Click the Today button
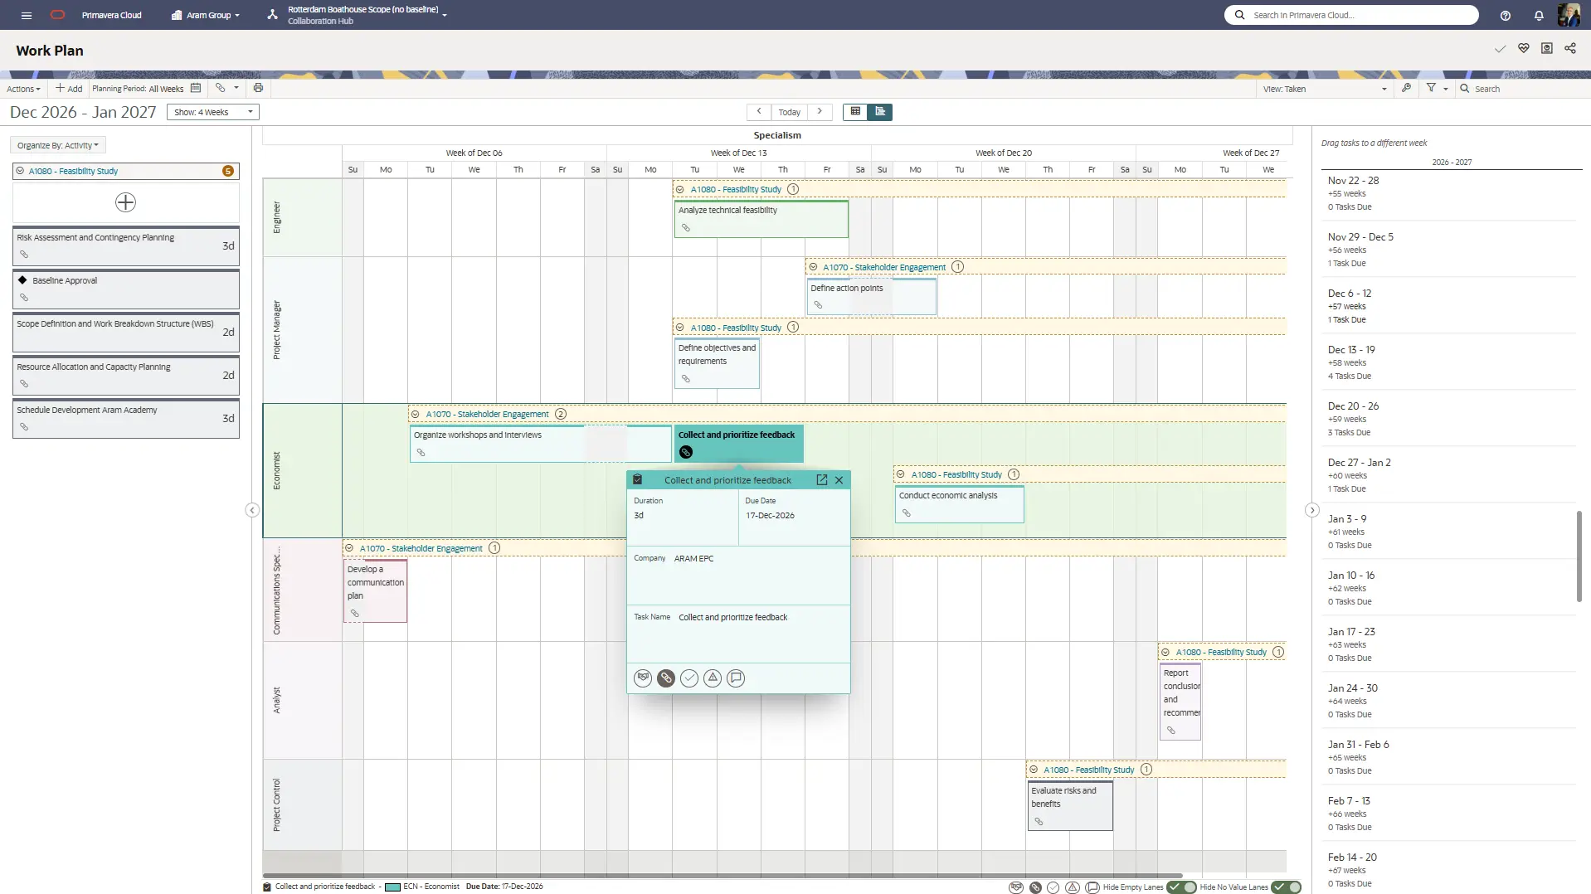1591x894 pixels. point(790,111)
